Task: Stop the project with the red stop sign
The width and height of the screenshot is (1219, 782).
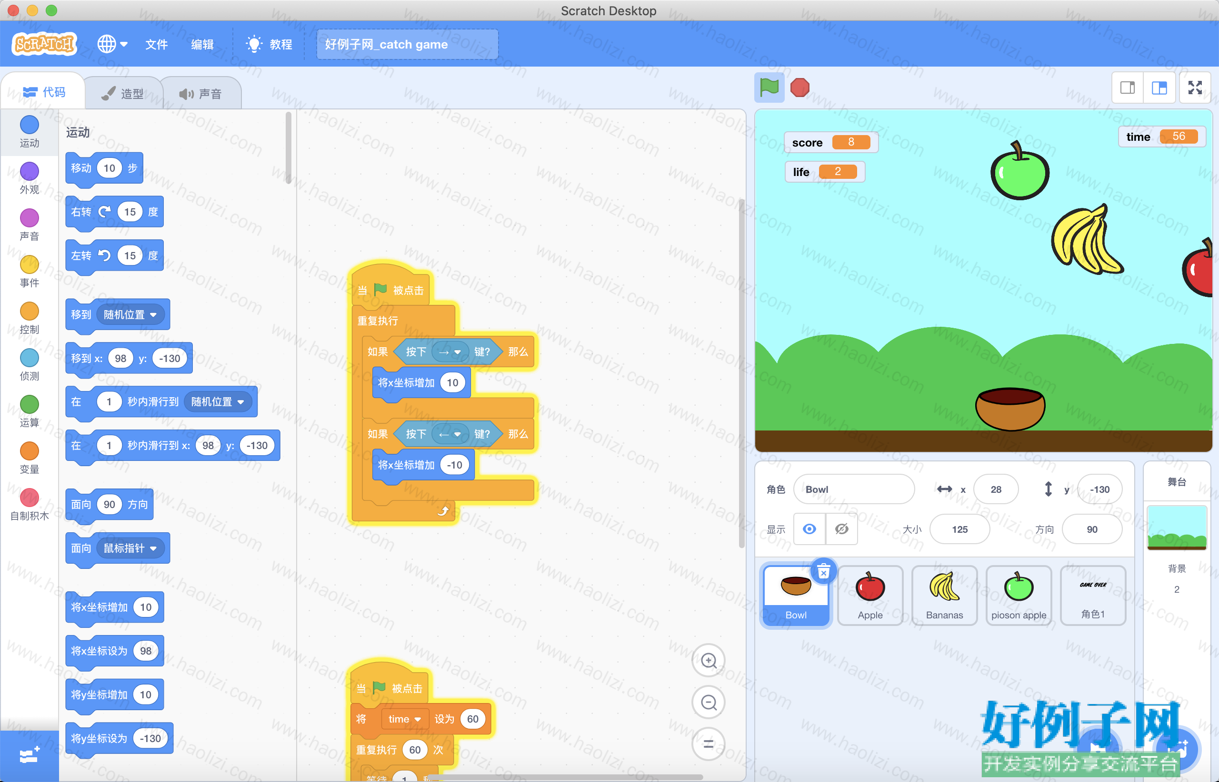Action: click(799, 88)
